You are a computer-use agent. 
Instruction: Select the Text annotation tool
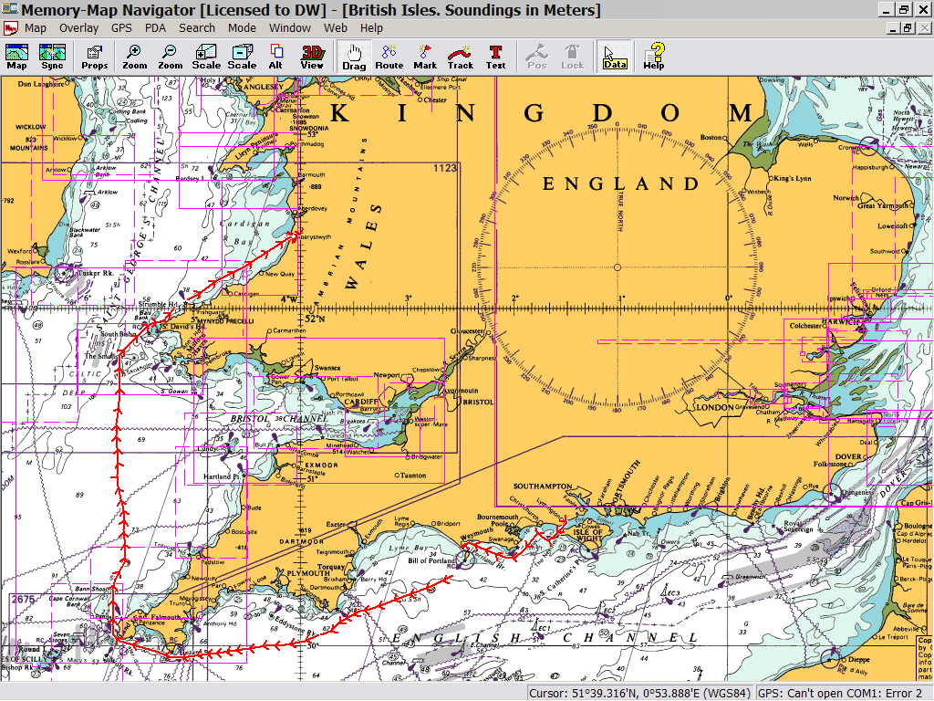[x=495, y=57]
